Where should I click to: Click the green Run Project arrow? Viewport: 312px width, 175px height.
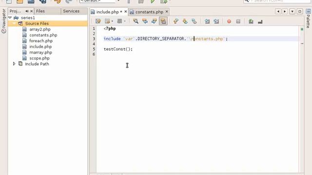pyautogui.click(x=153, y=1)
